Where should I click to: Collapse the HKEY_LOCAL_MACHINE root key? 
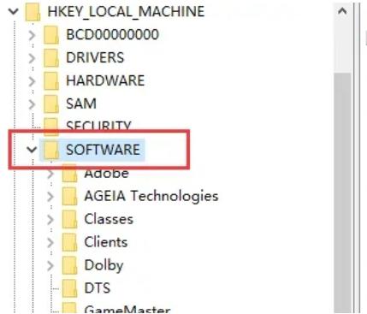[14, 12]
